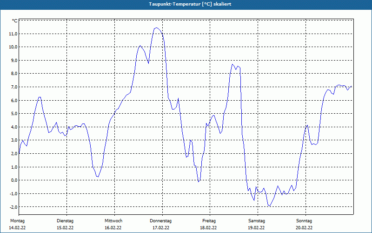372x233 pixels.
Task: Click the chart title 'Taupunkt-Temperatur [°C] skaliert'
Action: [190, 4]
